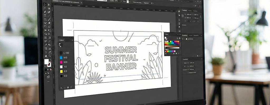The height and width of the screenshot is (105, 270).
Task: Pick the Zoom magnifier tool
Action: click(x=50, y=56)
